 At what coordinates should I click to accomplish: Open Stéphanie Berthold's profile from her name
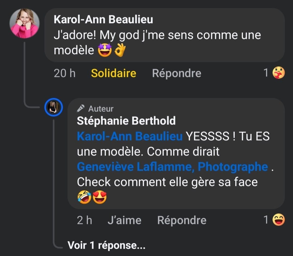[x=126, y=121]
